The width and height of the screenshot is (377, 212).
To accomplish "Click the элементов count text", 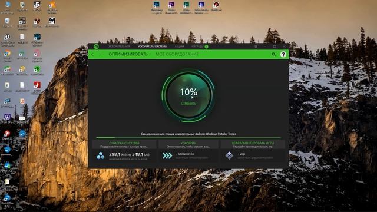I will point(185,154).
